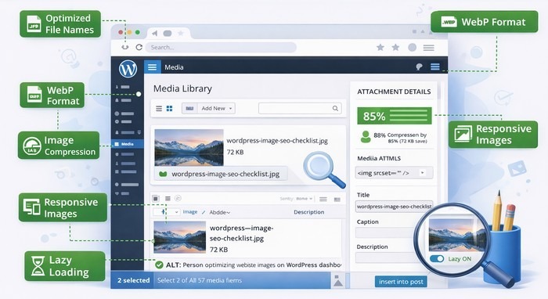Click the Media title in dark header
Screen dimensions: 548x299
coord(174,67)
